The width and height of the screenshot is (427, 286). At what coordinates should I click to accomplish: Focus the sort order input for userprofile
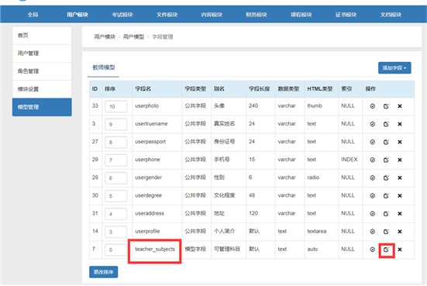pos(115,232)
